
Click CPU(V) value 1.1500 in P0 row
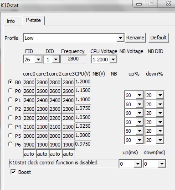[x=83, y=91]
